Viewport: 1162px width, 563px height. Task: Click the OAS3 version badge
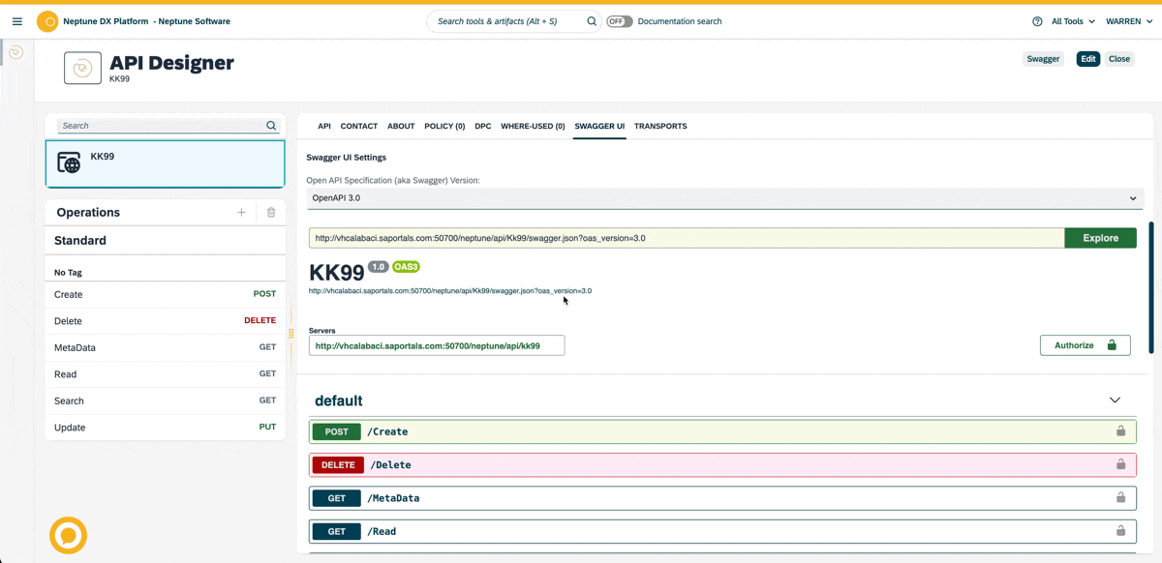tap(406, 267)
